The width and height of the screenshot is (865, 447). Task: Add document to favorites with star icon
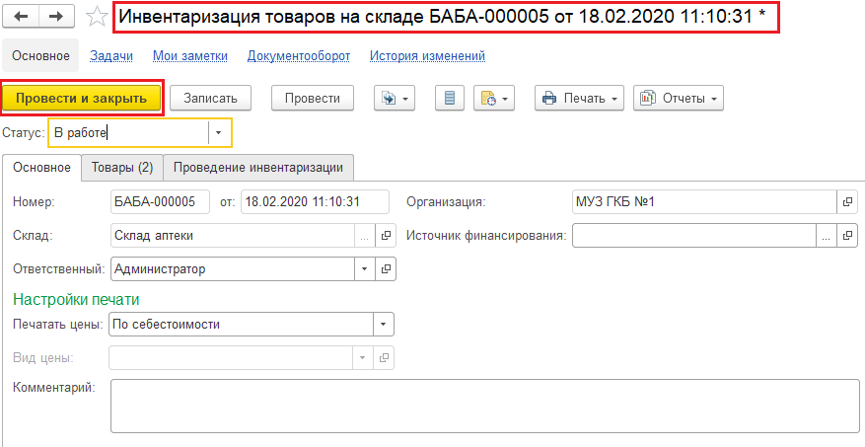click(98, 18)
